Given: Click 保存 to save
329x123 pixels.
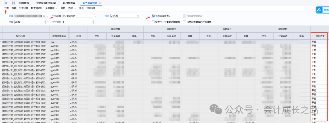Looking at the screenshot, I should pyautogui.click(x=14, y=8).
